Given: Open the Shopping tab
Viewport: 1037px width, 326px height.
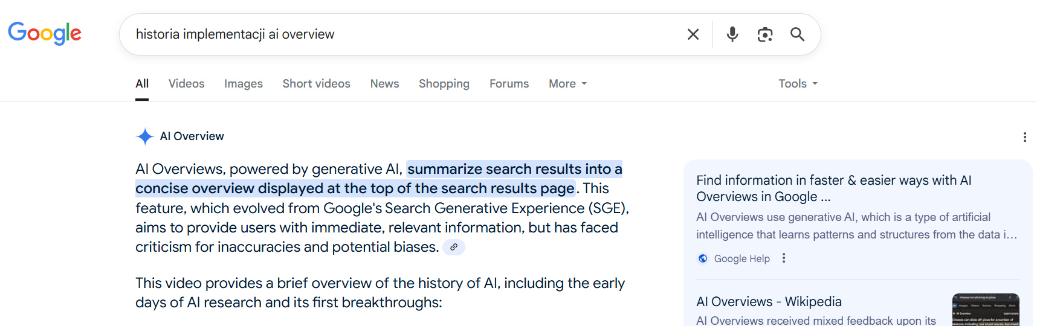Looking at the screenshot, I should click(x=444, y=84).
